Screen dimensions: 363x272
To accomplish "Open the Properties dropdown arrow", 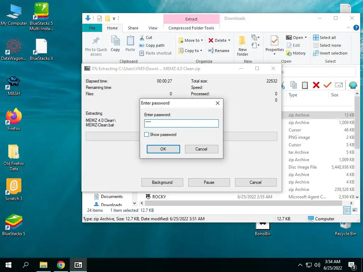I will [x=275, y=54].
